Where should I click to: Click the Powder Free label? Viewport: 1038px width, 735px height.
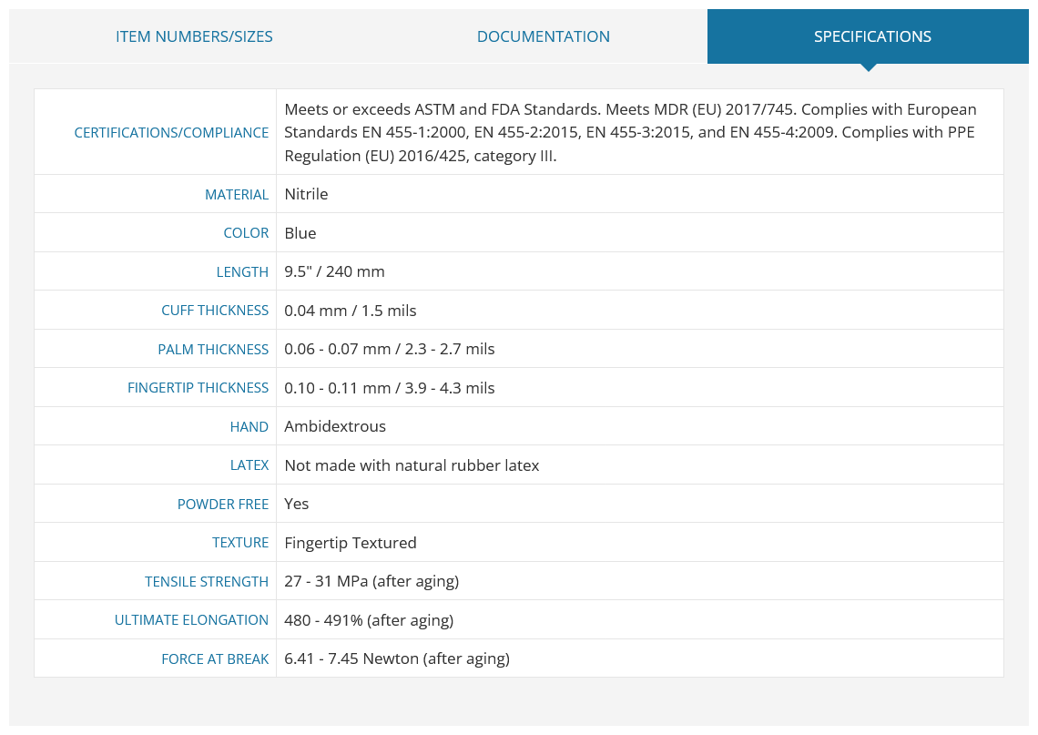(x=222, y=505)
